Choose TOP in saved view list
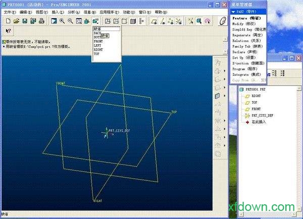 pos(96,54)
